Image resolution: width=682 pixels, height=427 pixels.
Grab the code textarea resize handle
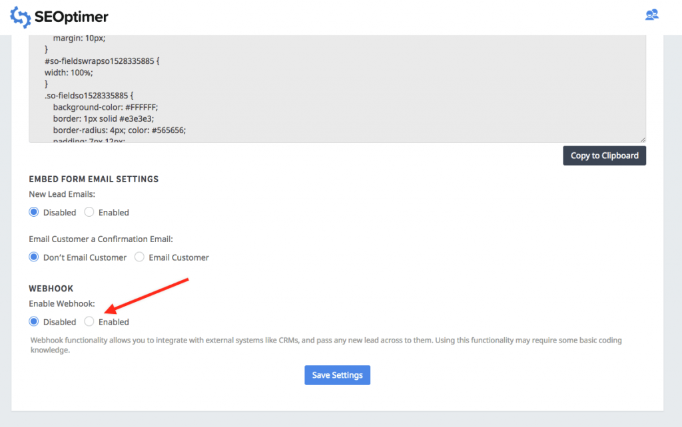click(x=643, y=139)
